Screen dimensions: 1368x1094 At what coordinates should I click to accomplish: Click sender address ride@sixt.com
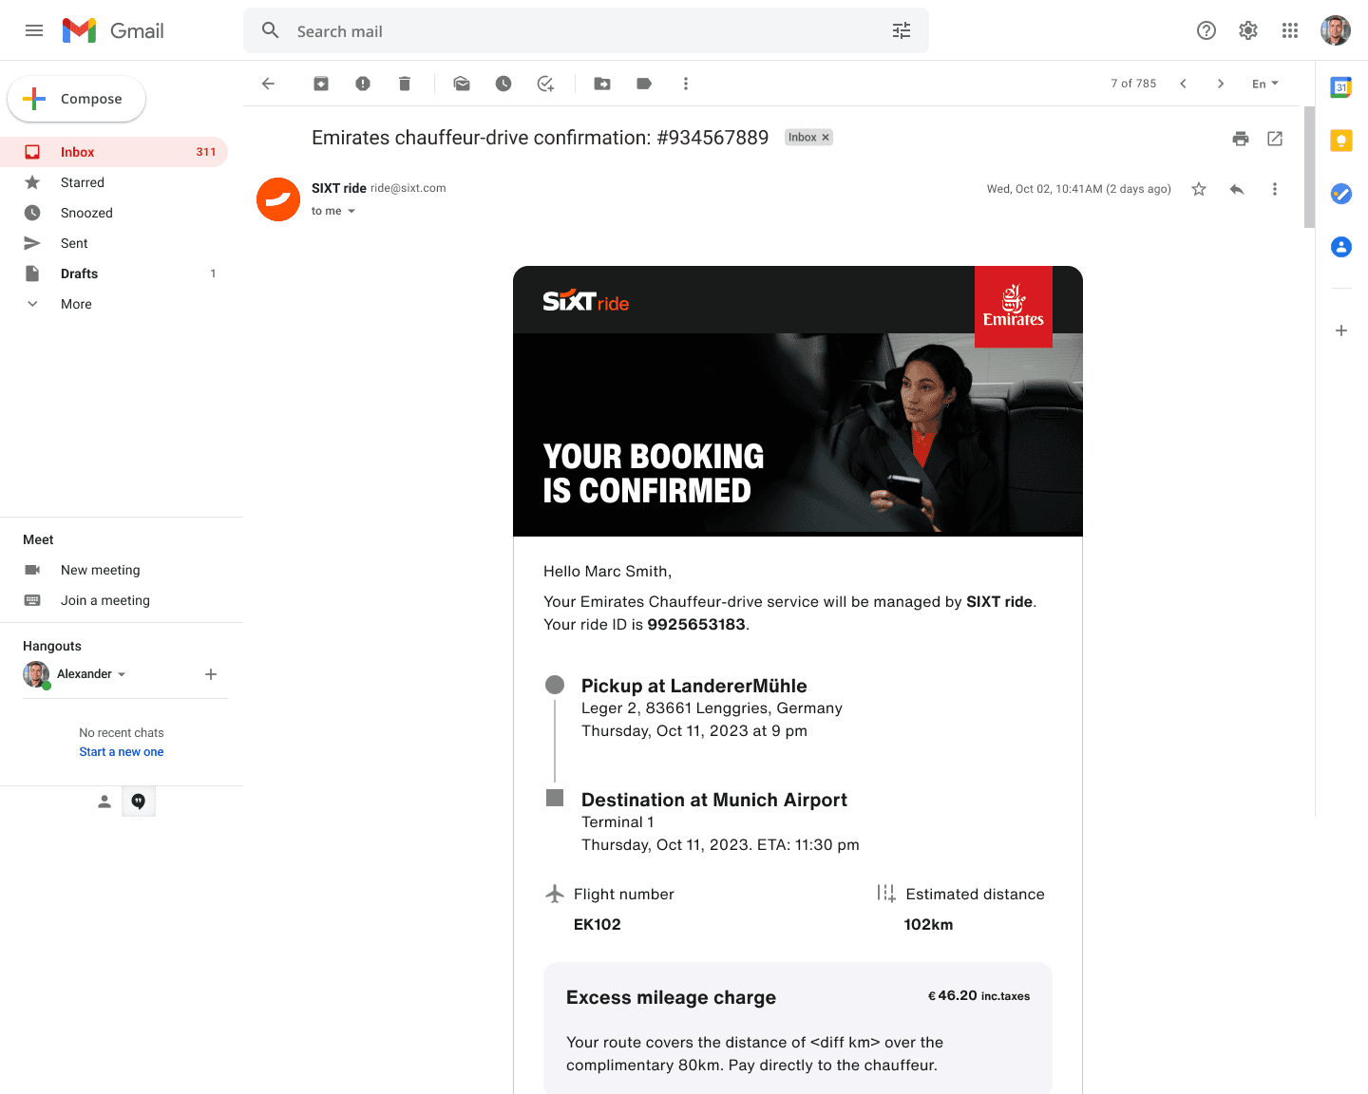tap(408, 188)
